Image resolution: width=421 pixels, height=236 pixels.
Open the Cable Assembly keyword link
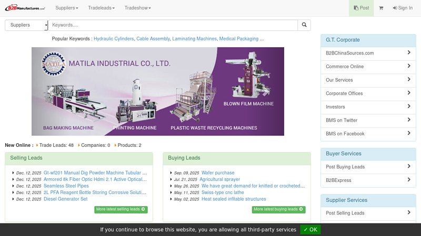(153, 39)
